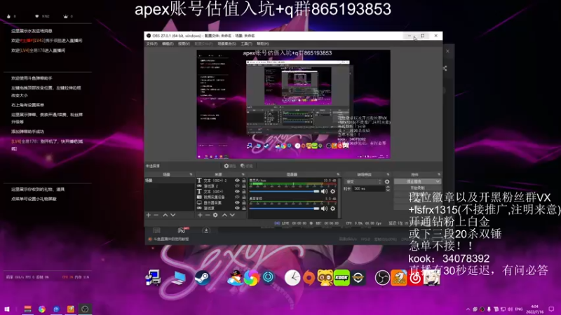561x315 pixels.
Task: Pop out the 转场特效 dock panel
Action: pos(388,174)
